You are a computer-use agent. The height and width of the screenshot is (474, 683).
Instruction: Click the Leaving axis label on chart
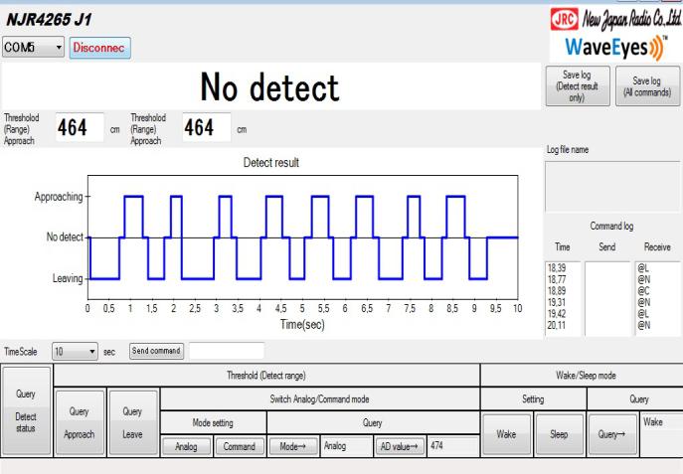coord(68,278)
